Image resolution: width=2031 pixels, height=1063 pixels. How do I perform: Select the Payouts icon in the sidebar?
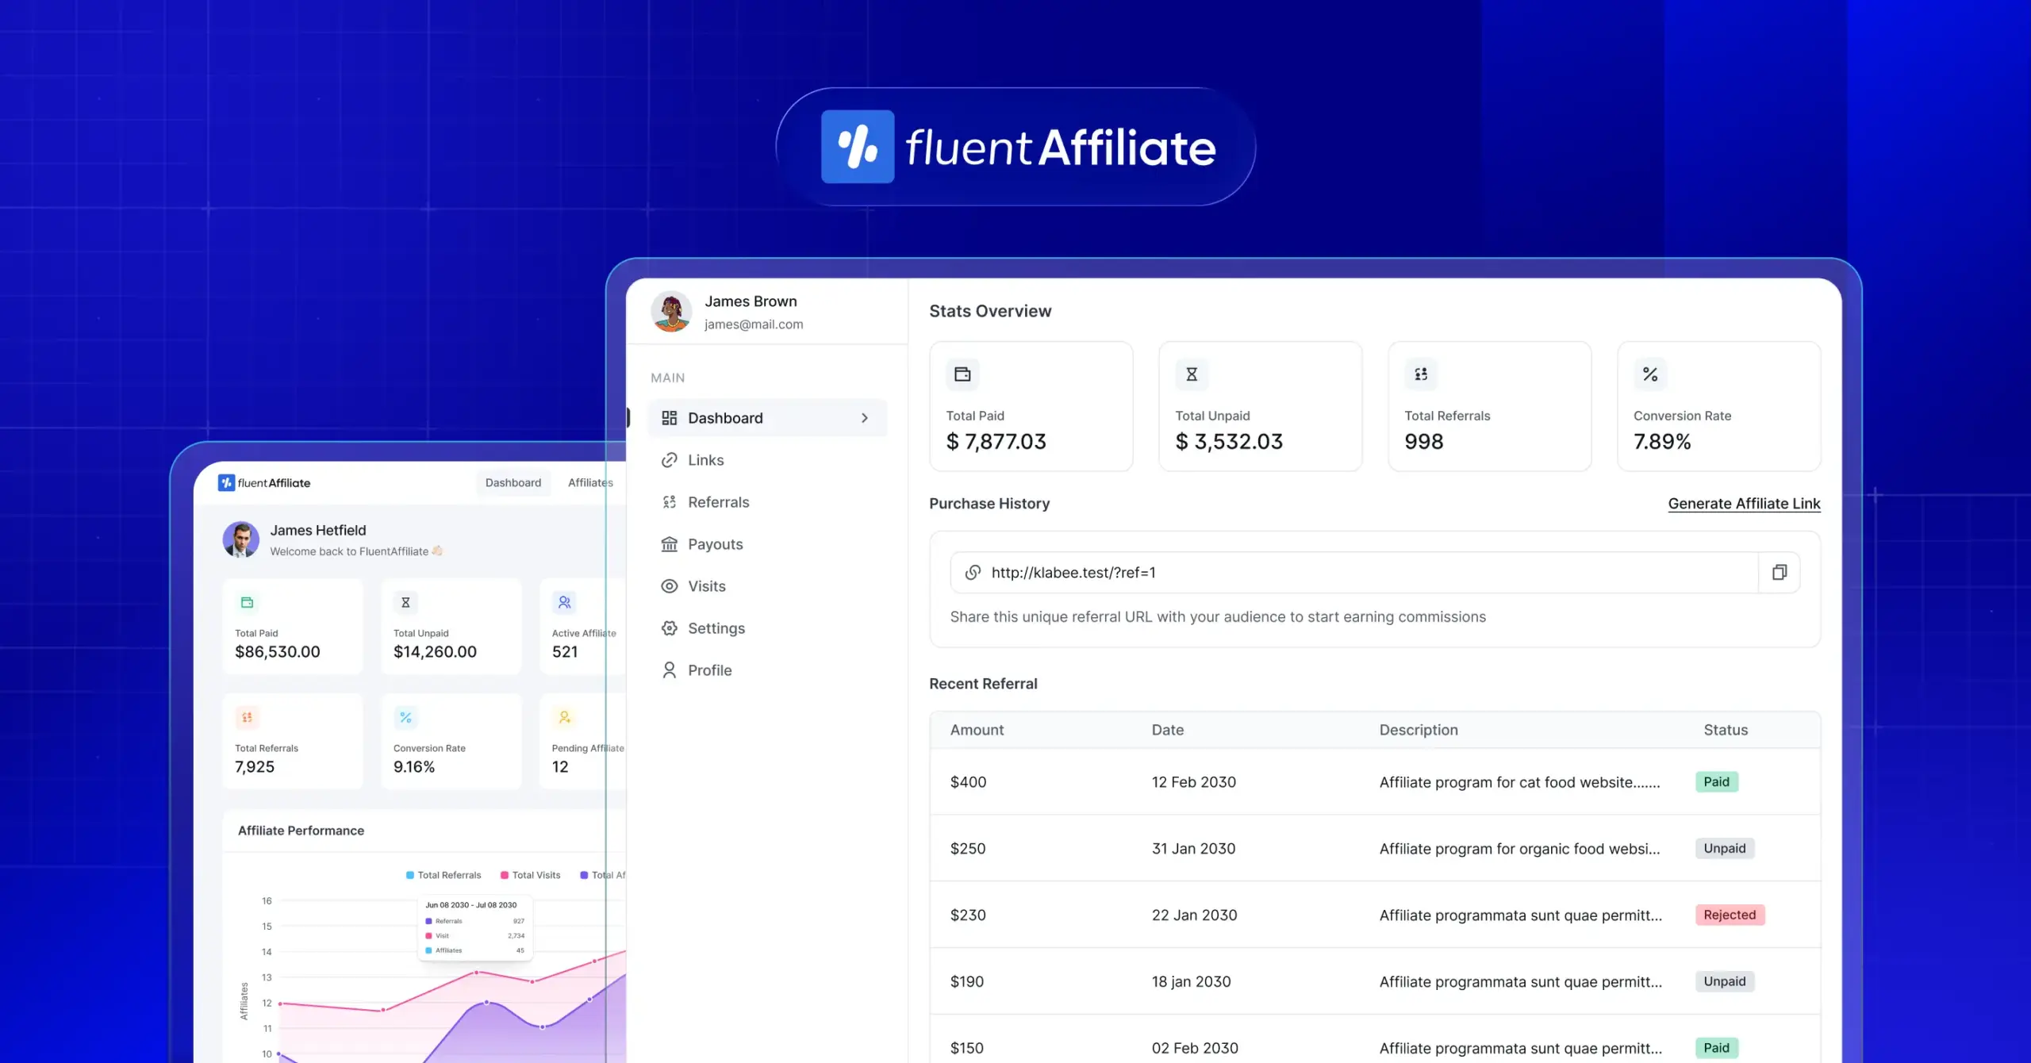(x=670, y=544)
